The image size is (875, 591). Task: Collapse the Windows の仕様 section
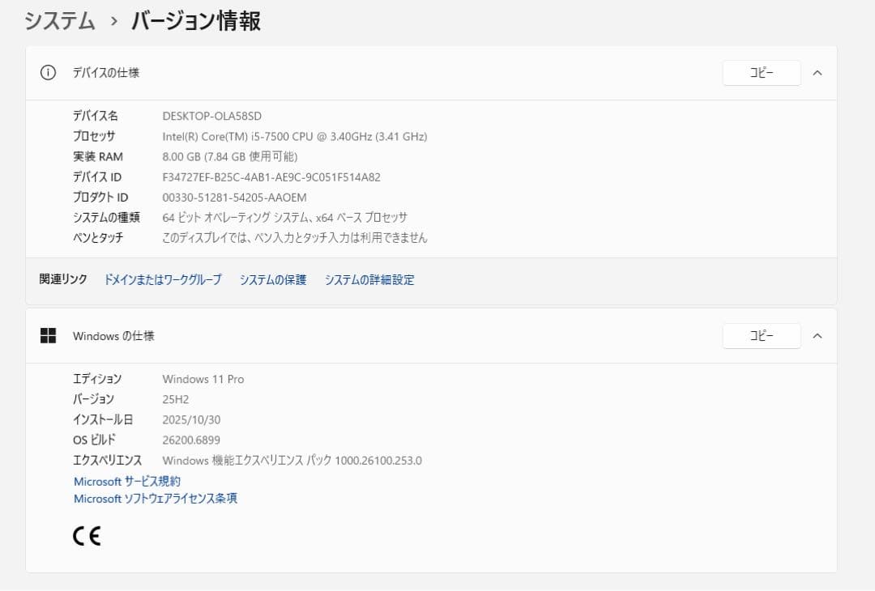(817, 335)
